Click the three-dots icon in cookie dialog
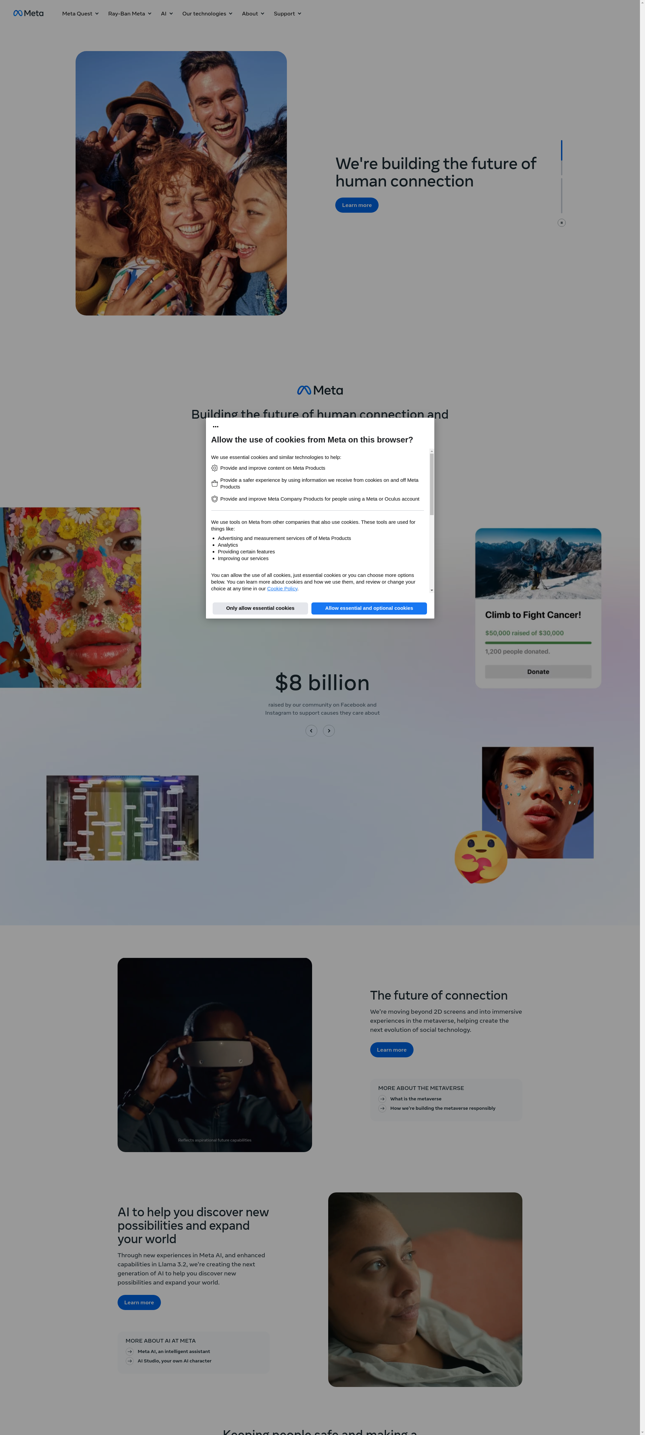The height and width of the screenshot is (1435, 645). 216,427
